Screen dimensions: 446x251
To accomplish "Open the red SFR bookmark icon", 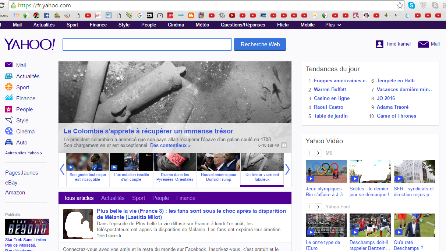I will click(170, 15).
